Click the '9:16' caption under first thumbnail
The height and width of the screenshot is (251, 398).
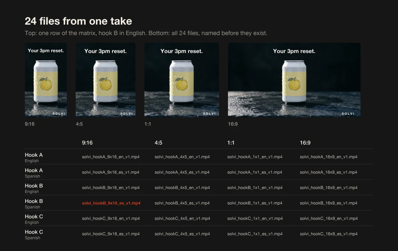click(x=29, y=124)
